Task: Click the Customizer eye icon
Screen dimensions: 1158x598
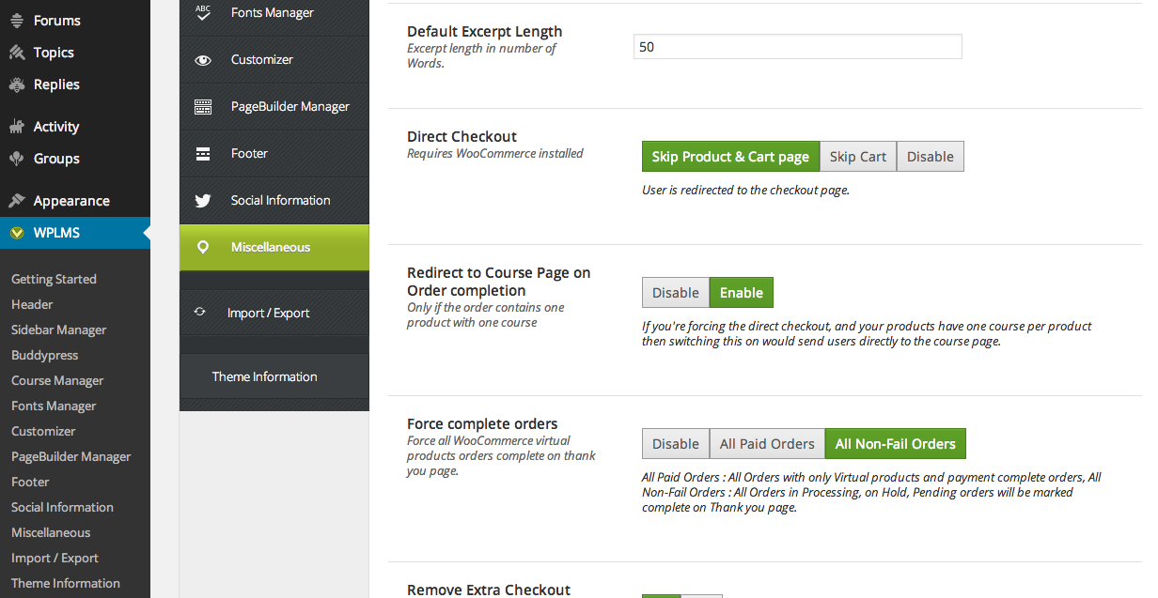Action: point(203,60)
